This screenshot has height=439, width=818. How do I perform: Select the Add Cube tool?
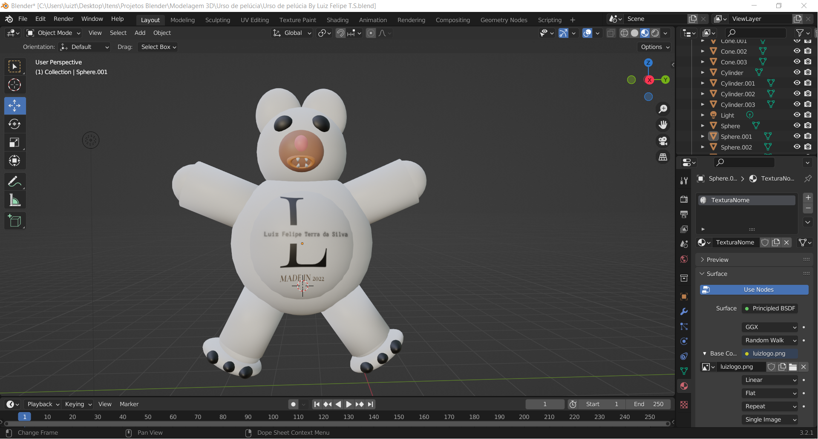pyautogui.click(x=14, y=221)
